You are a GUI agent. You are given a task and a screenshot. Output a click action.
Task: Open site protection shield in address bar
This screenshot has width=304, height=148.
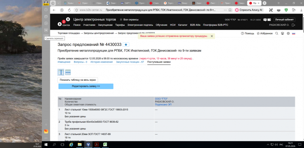76,10
